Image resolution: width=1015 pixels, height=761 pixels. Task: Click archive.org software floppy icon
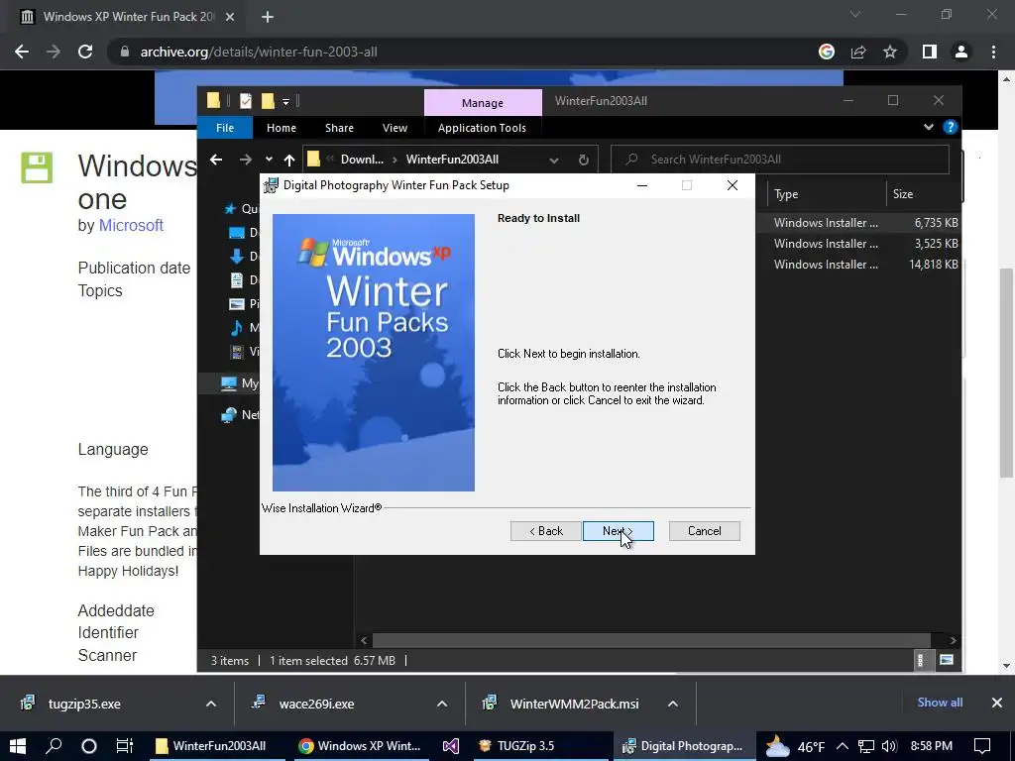(37, 167)
